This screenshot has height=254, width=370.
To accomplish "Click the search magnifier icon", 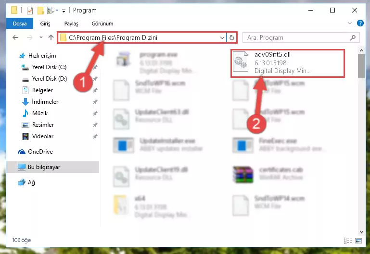I will (353, 37).
